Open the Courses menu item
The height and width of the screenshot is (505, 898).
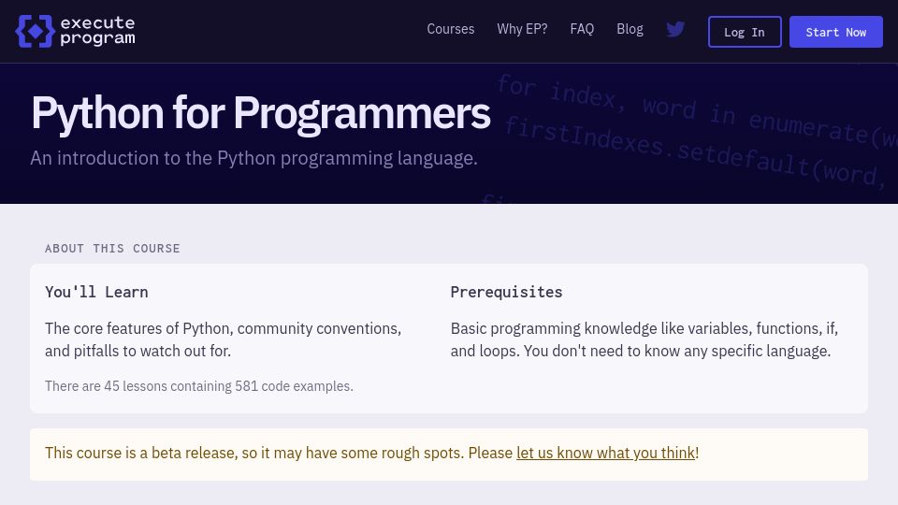click(451, 29)
